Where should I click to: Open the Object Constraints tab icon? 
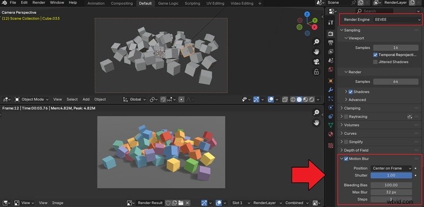point(330,116)
